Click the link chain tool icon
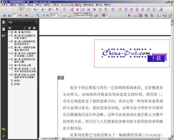The height and width of the screenshot is (140, 174). (x=97, y=15)
